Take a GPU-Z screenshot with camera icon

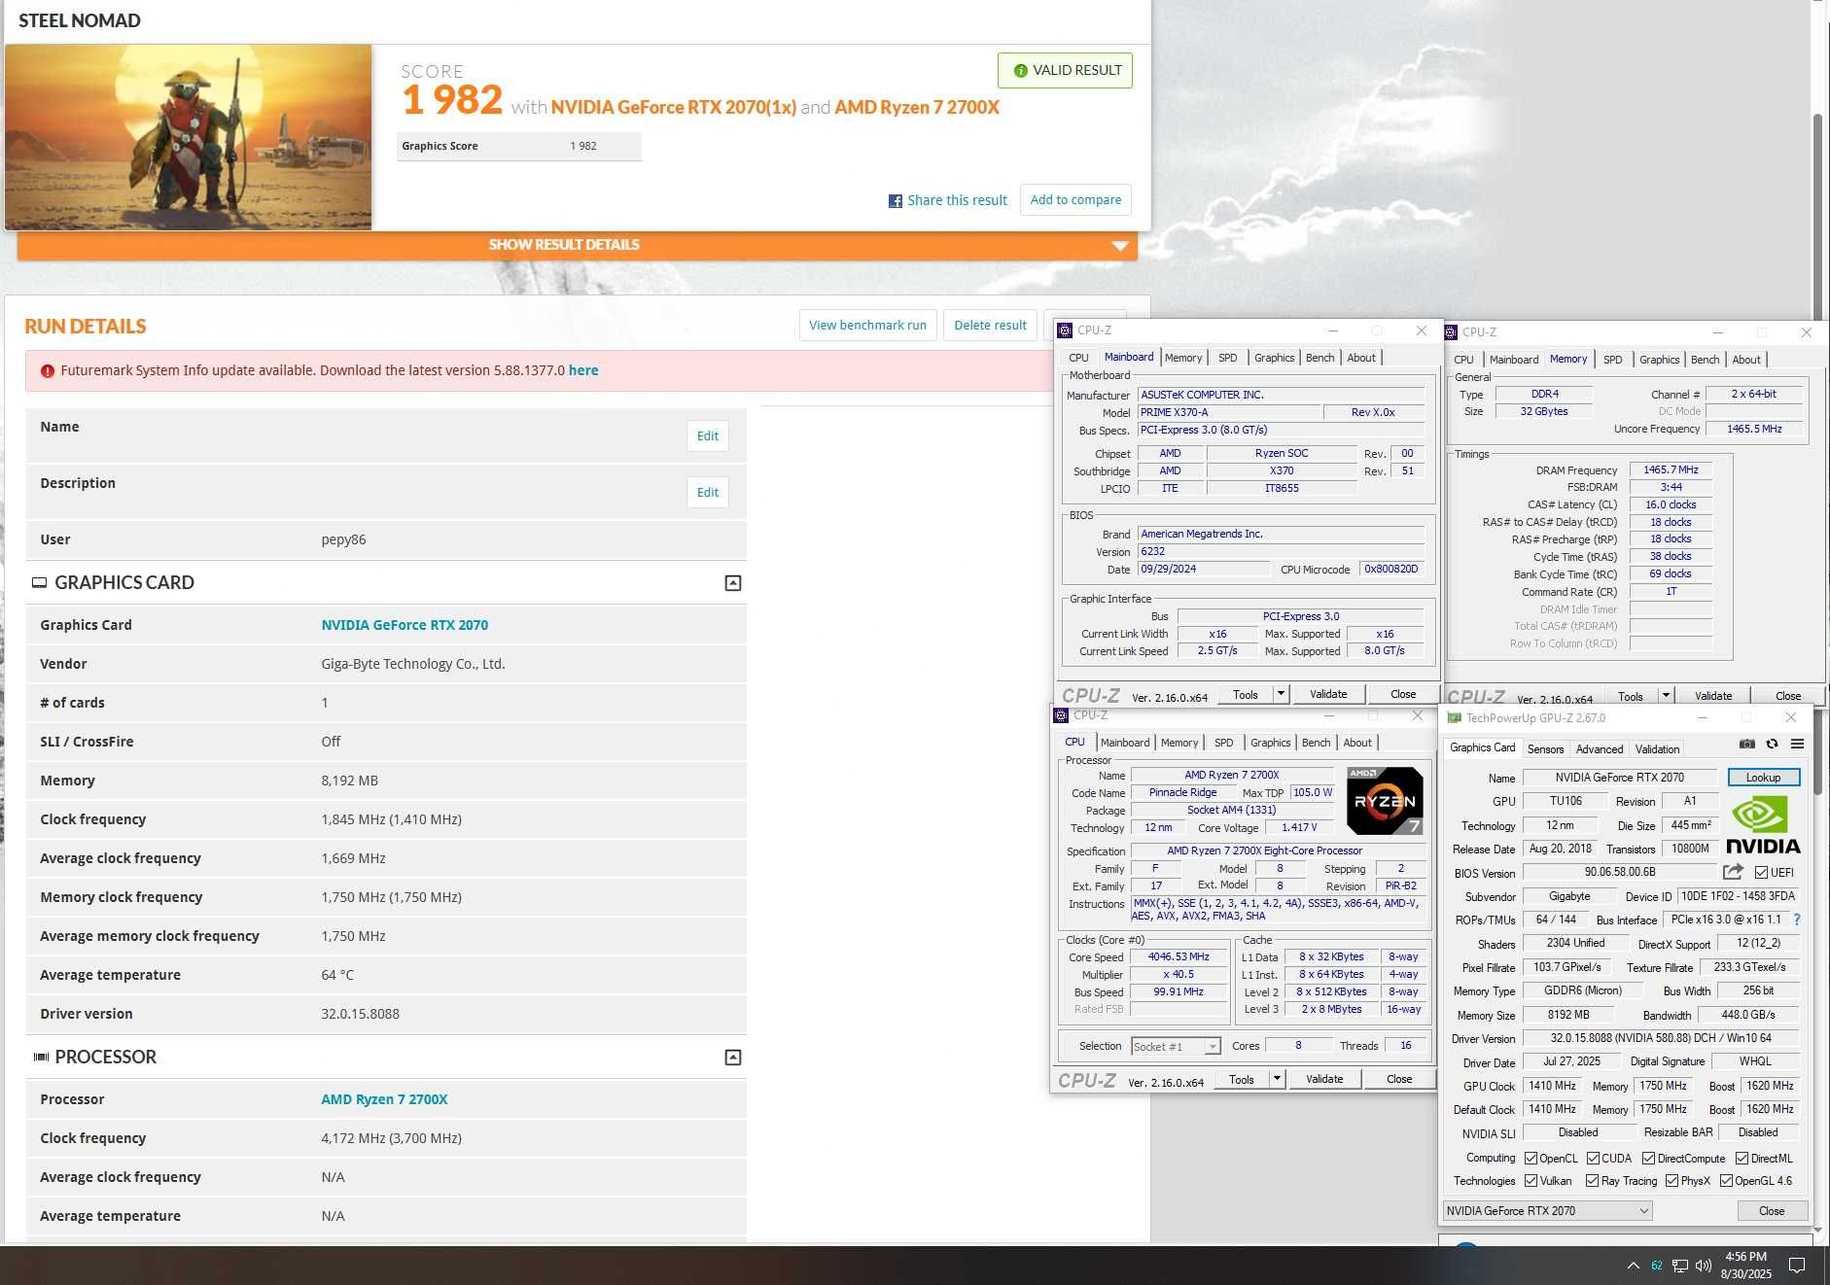coord(1747,744)
